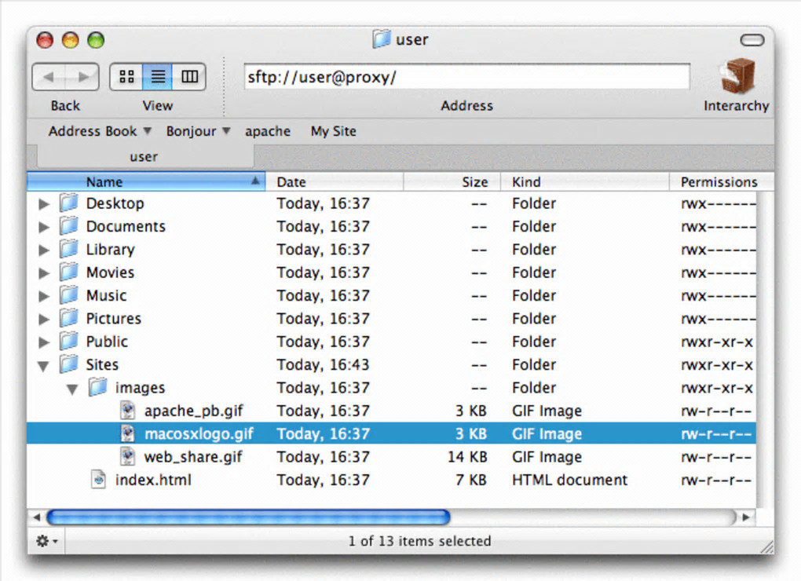Click the Forward arrow button
This screenshot has height=581, width=801.
tap(82, 77)
